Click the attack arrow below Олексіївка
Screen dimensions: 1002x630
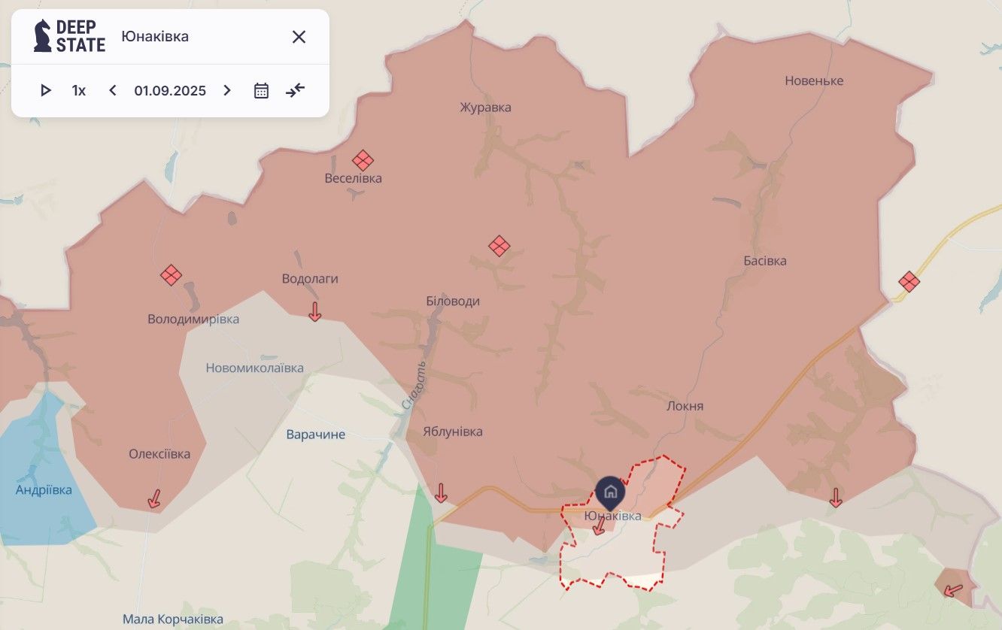154,498
